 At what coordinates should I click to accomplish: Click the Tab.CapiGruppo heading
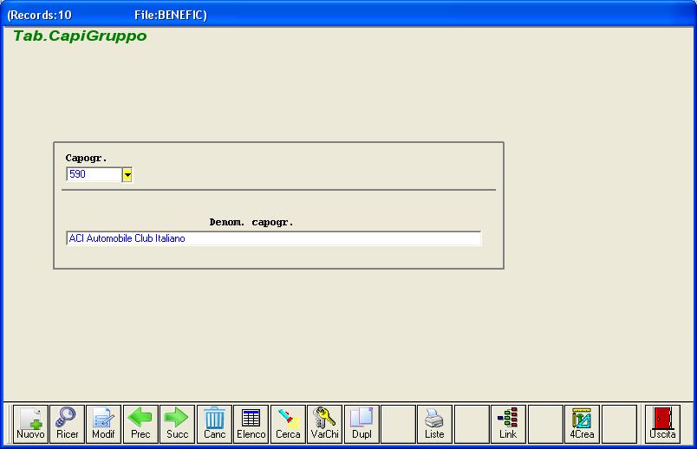pos(80,36)
